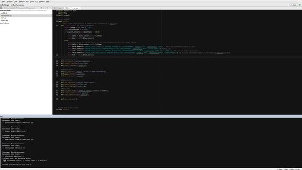Switch to the DataManager.py editor tab

click(72, 8)
